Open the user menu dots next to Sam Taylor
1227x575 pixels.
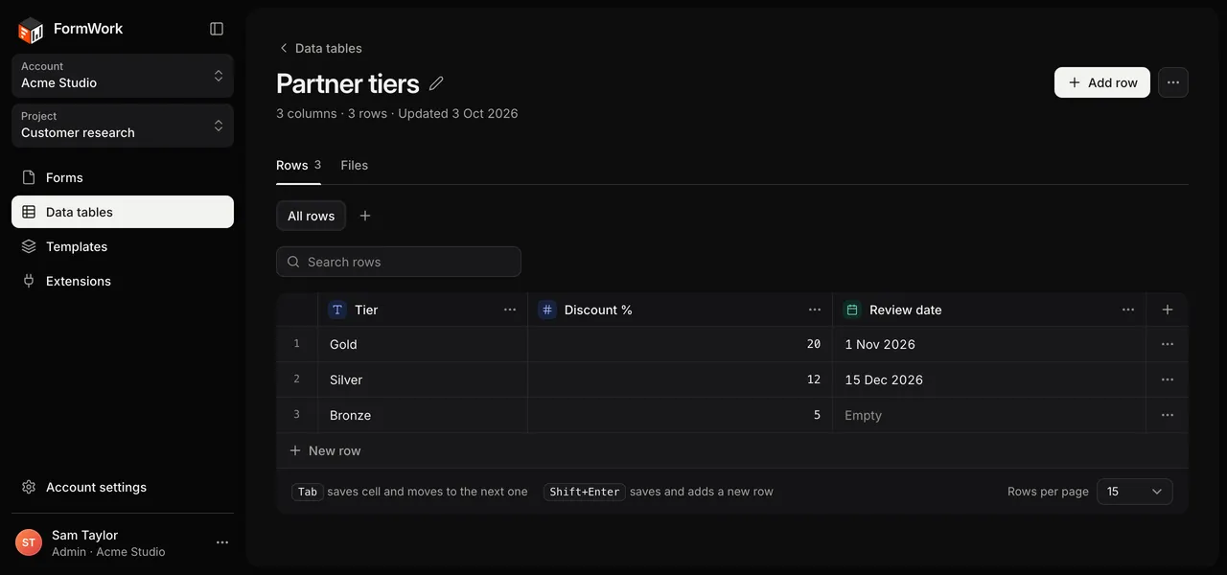click(x=222, y=542)
